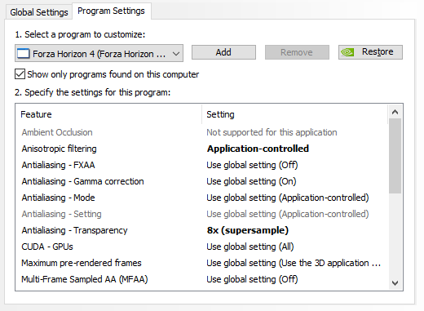Click the Setting column header
The image size is (424, 311).
coord(295,114)
